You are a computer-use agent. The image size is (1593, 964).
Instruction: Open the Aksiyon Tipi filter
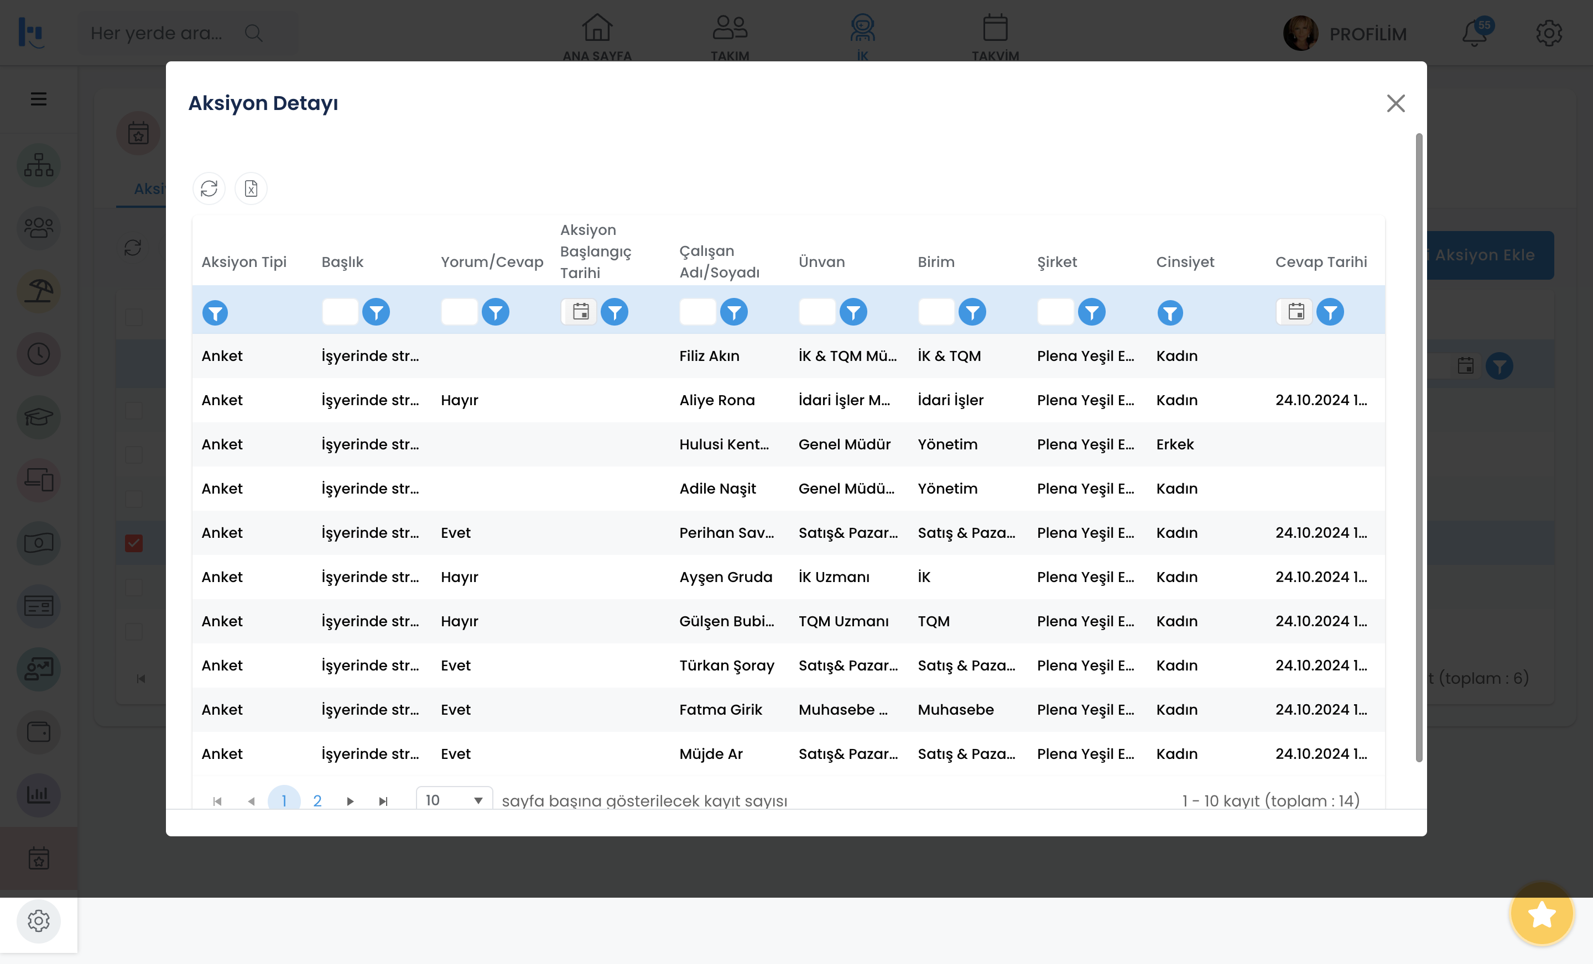pos(215,313)
